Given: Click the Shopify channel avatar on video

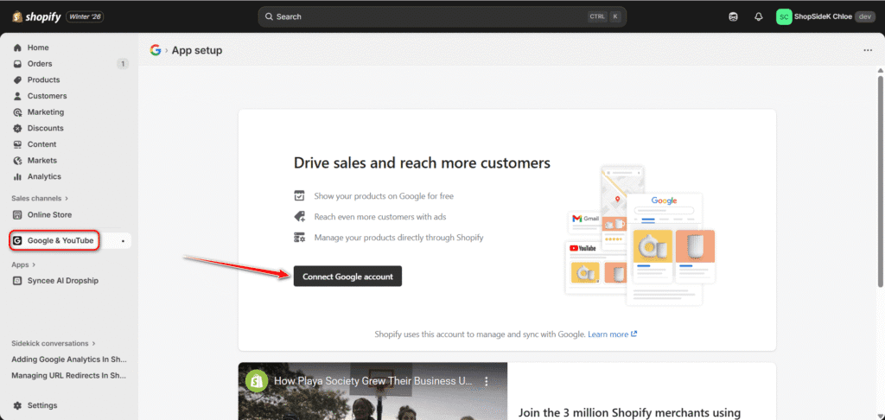Looking at the screenshot, I should point(257,381).
